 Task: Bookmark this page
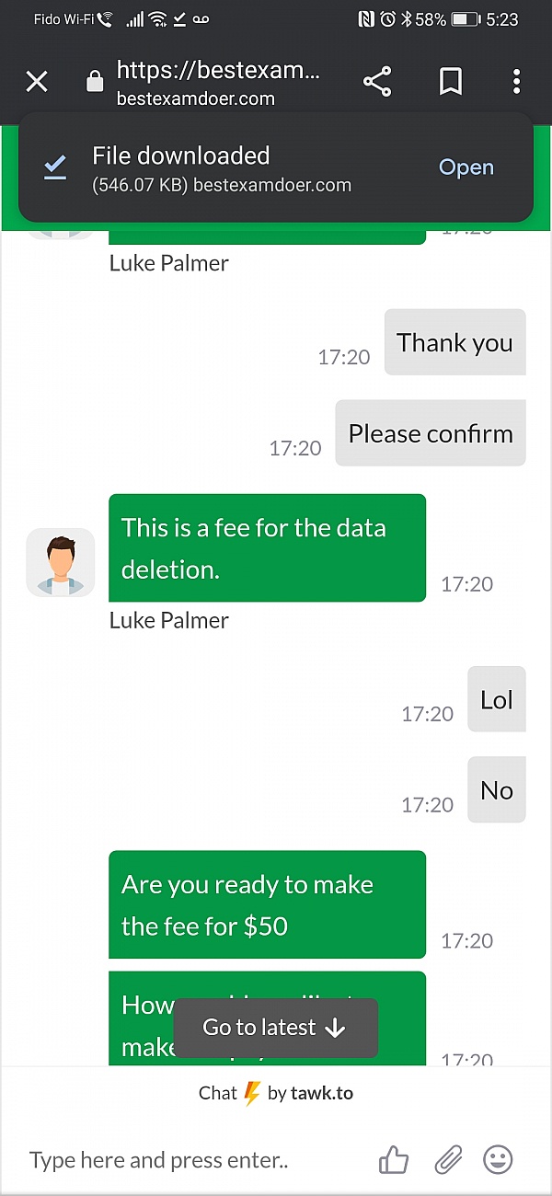(x=450, y=82)
